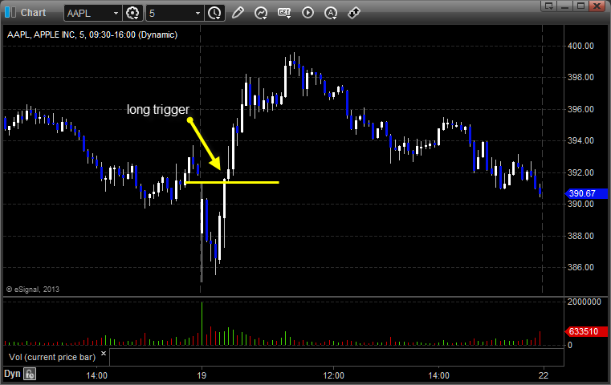Open the circled A alerts menu
611x385 pixels.
331,13
